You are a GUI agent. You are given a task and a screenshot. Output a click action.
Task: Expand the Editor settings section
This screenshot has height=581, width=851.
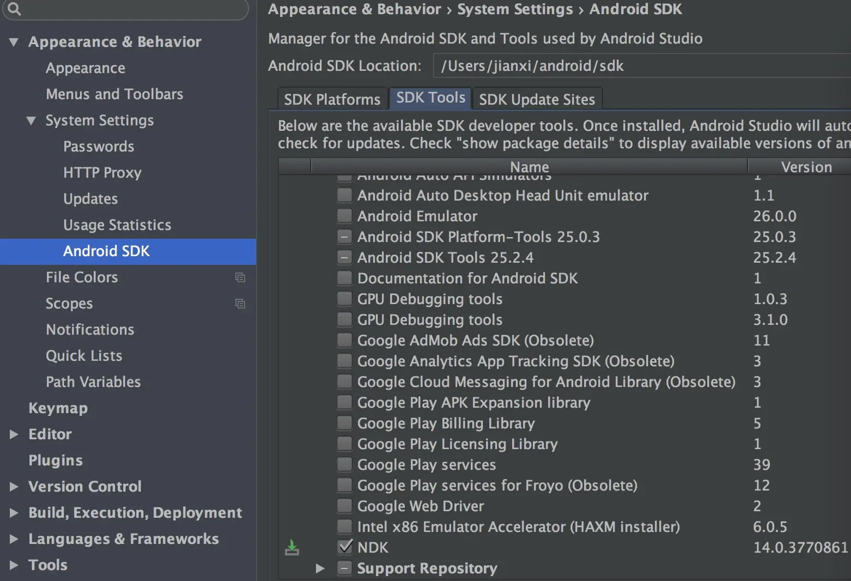point(14,434)
